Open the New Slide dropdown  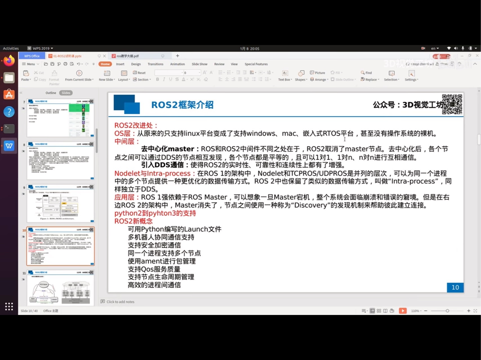(106, 76)
